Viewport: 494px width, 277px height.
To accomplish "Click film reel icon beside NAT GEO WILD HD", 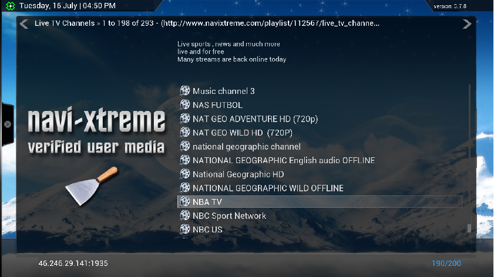I will [x=185, y=133].
